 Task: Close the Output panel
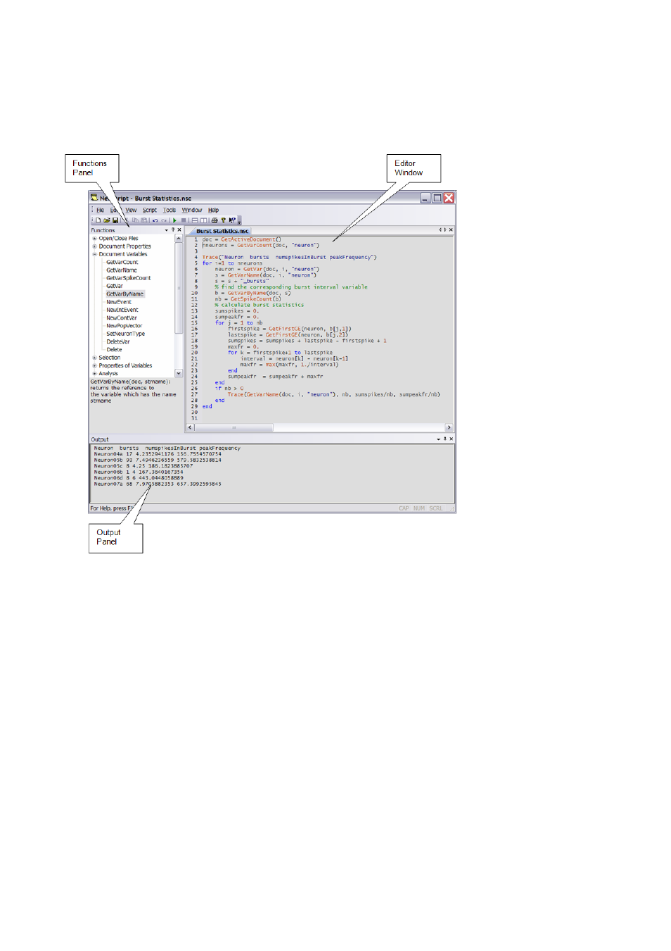tap(451, 439)
